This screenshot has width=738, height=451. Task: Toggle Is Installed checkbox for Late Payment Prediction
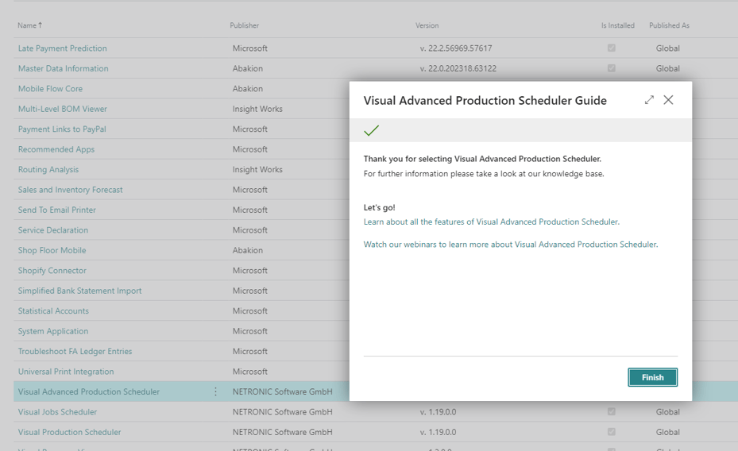pyautogui.click(x=612, y=48)
